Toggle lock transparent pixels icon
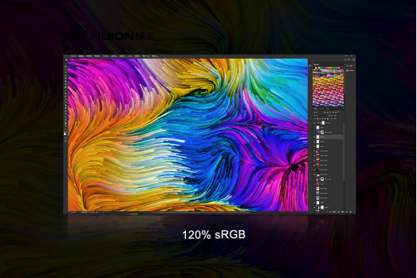 [x=318, y=118]
